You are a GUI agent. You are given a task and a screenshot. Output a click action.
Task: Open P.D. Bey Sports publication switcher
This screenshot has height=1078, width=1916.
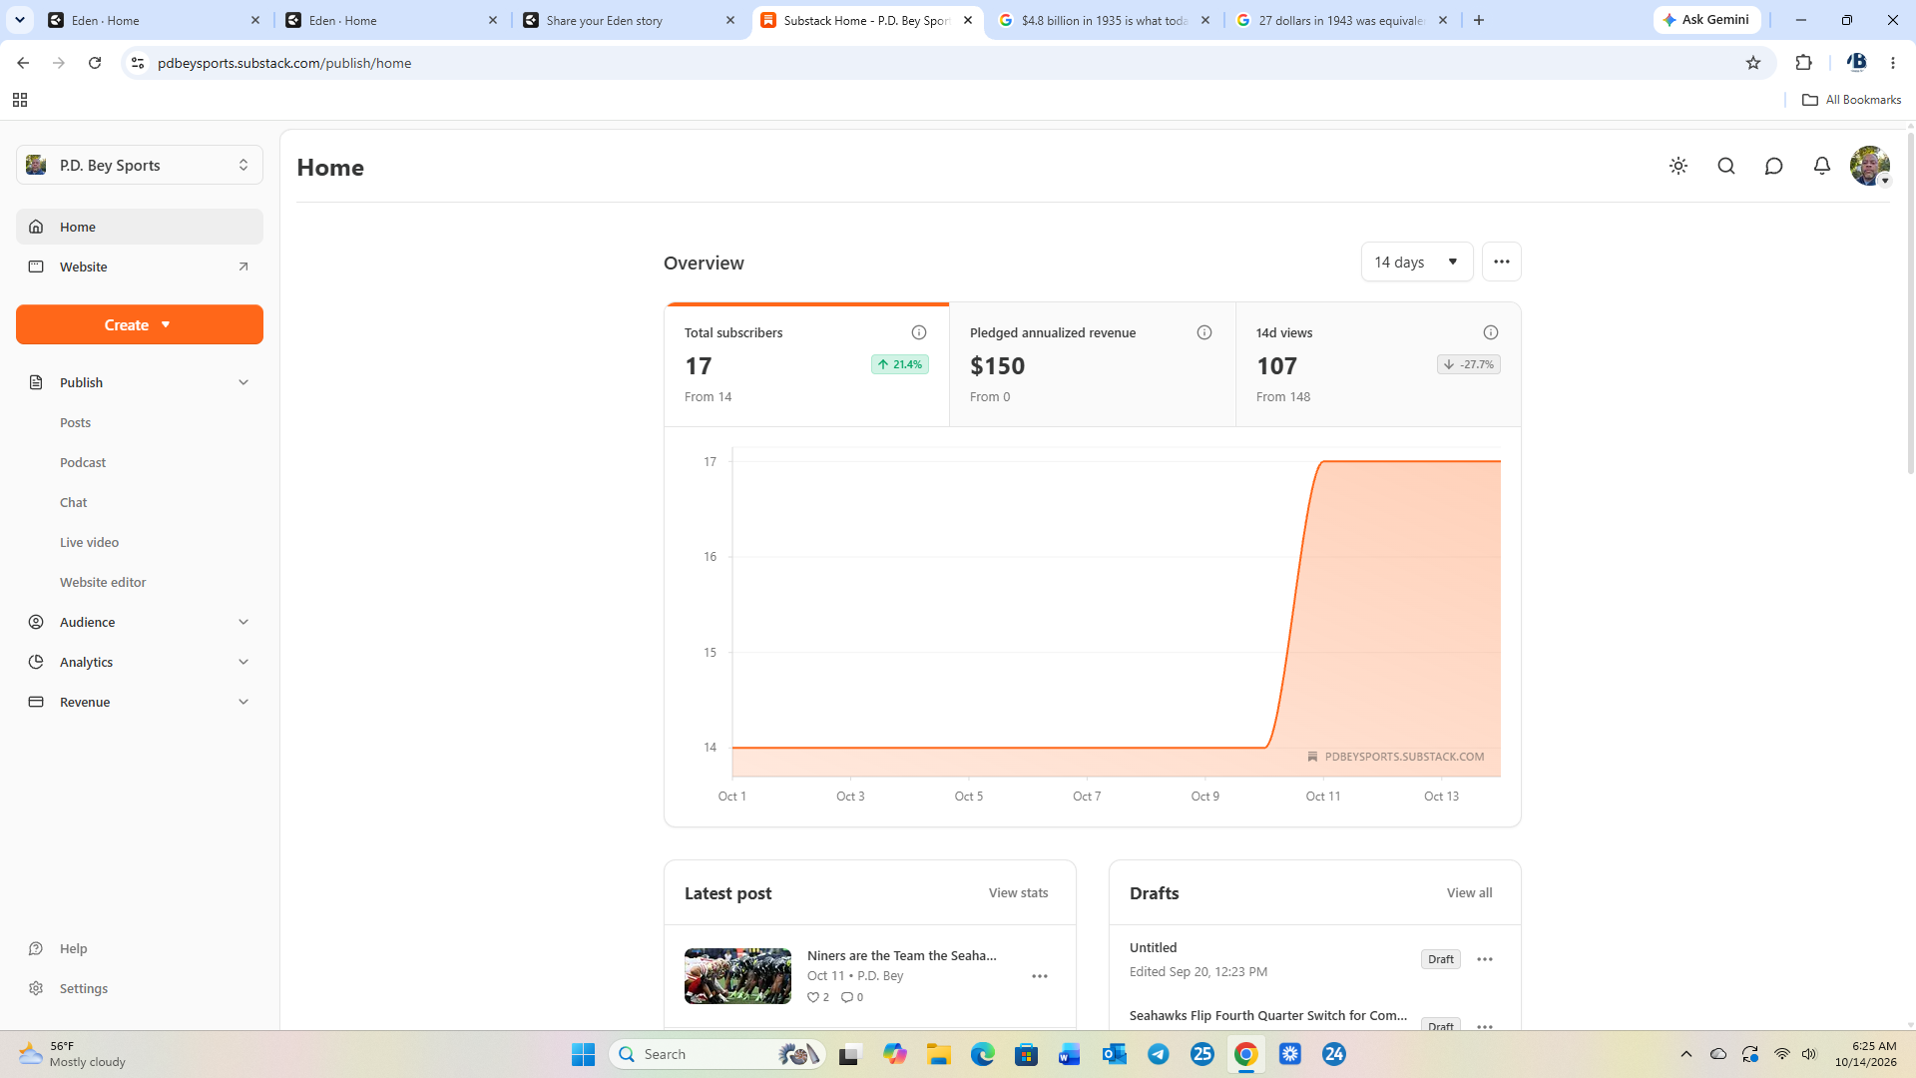click(x=140, y=165)
